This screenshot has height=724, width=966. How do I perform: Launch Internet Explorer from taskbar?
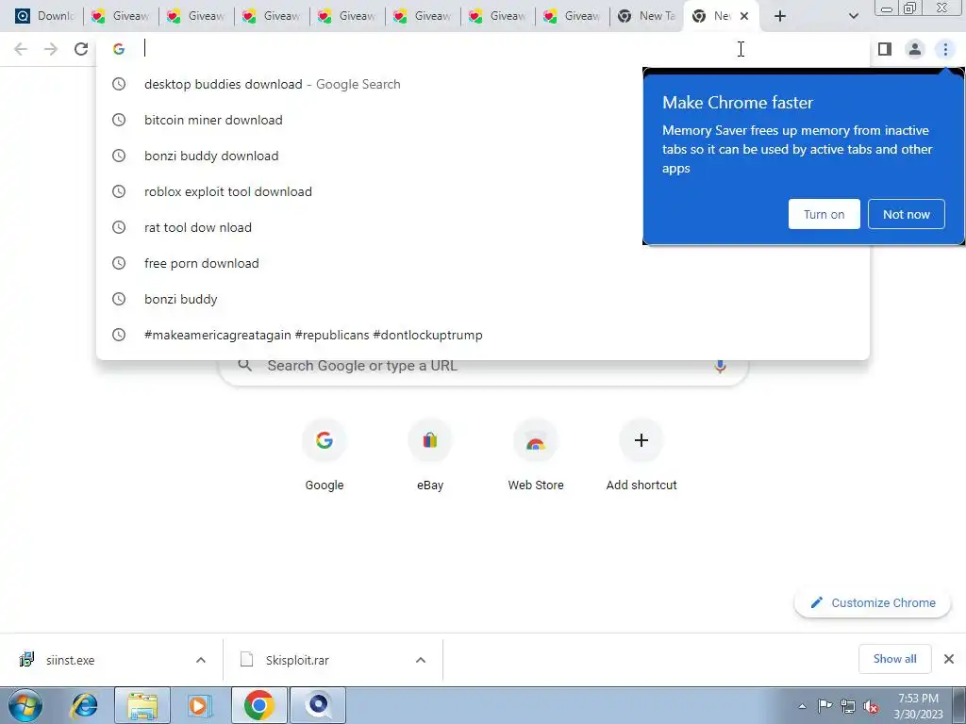(x=84, y=705)
